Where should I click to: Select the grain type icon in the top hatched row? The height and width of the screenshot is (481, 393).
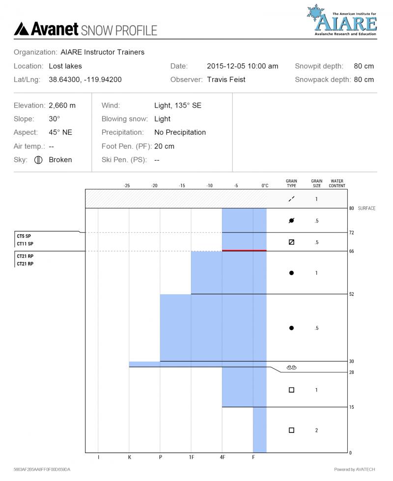(291, 199)
